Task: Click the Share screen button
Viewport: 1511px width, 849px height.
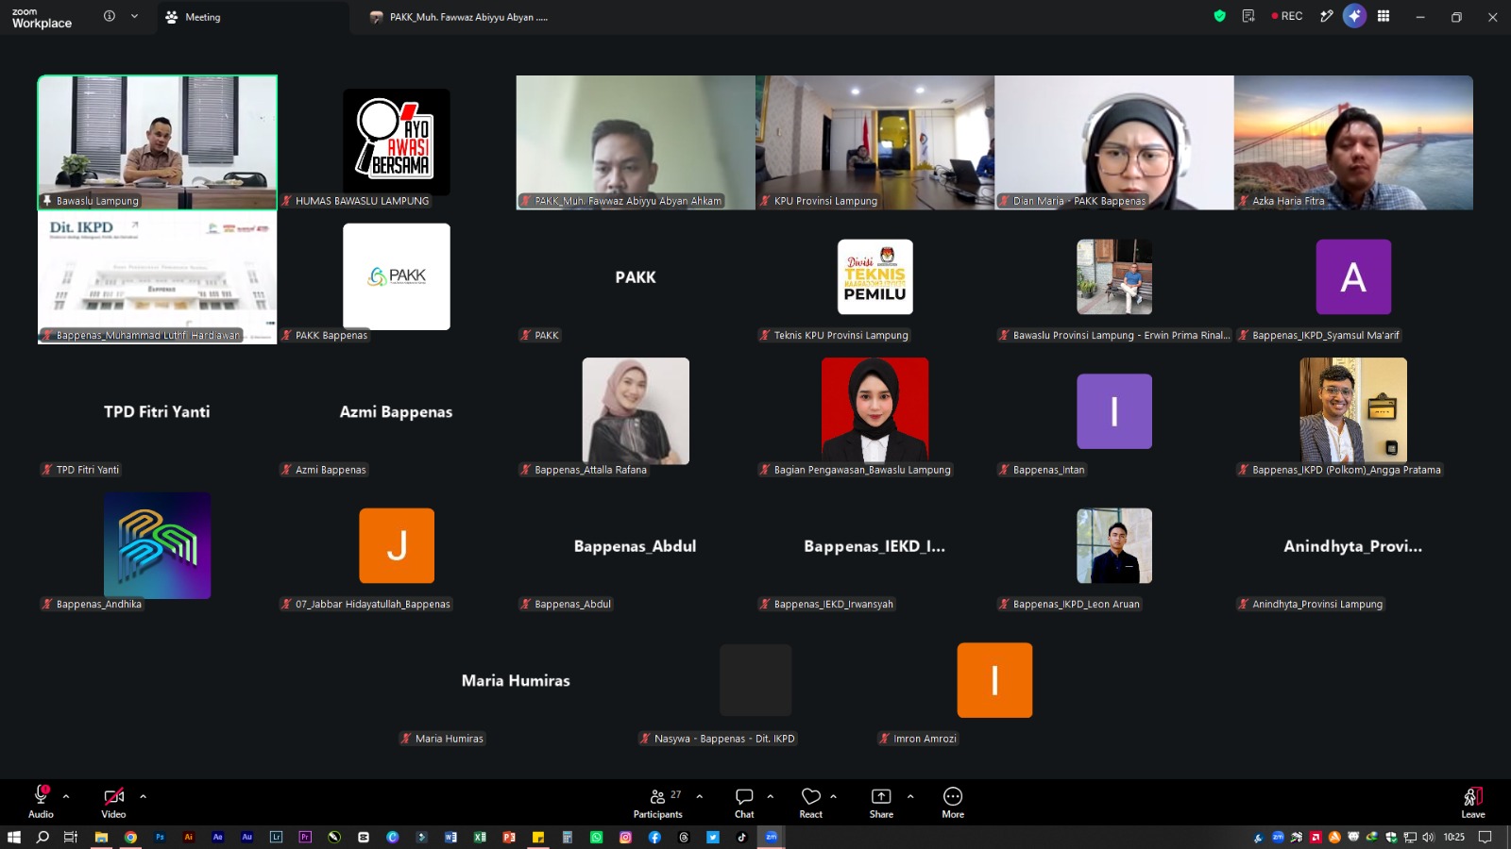Action: (881, 803)
